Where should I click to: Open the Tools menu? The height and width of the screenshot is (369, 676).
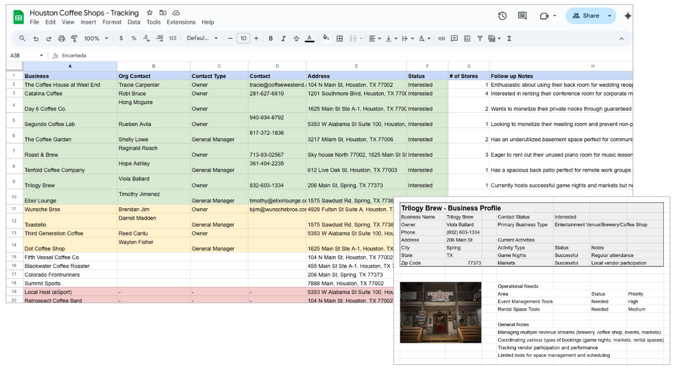153,22
